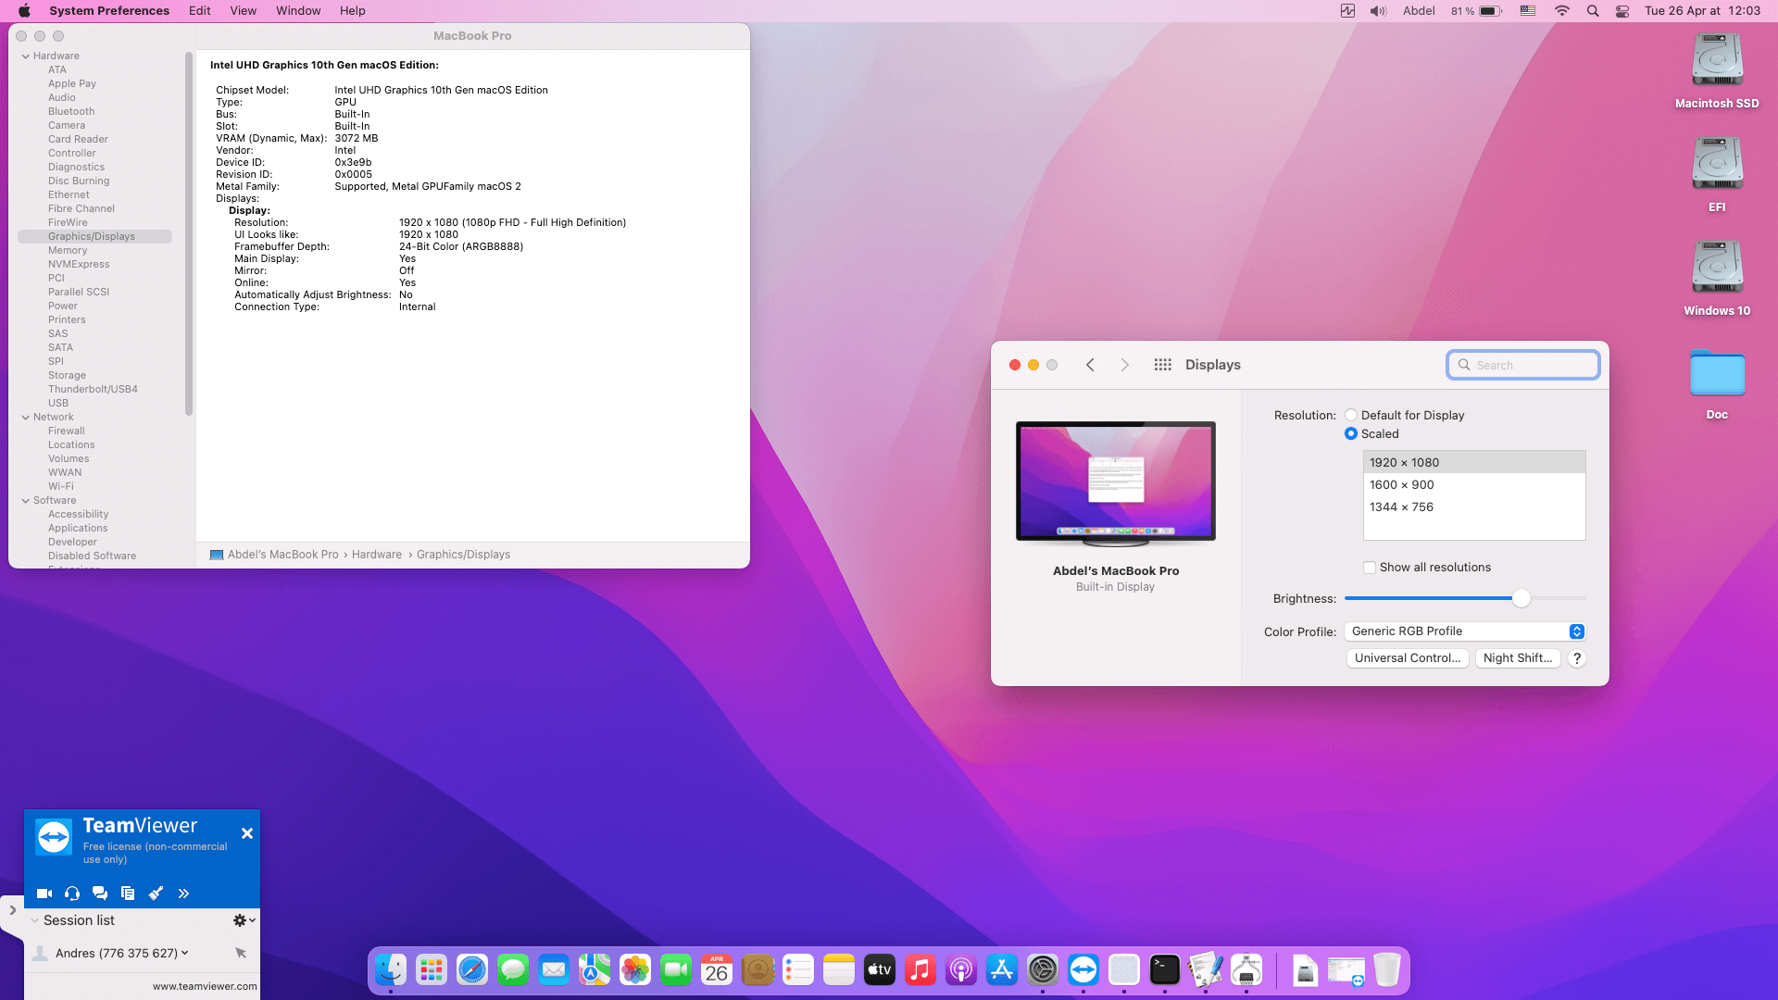Collapse the TeamViewer Session list
The height and width of the screenshot is (1000, 1778).
coord(35,920)
